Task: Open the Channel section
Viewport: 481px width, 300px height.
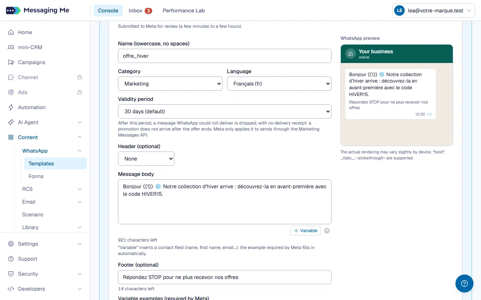Action: (45, 77)
